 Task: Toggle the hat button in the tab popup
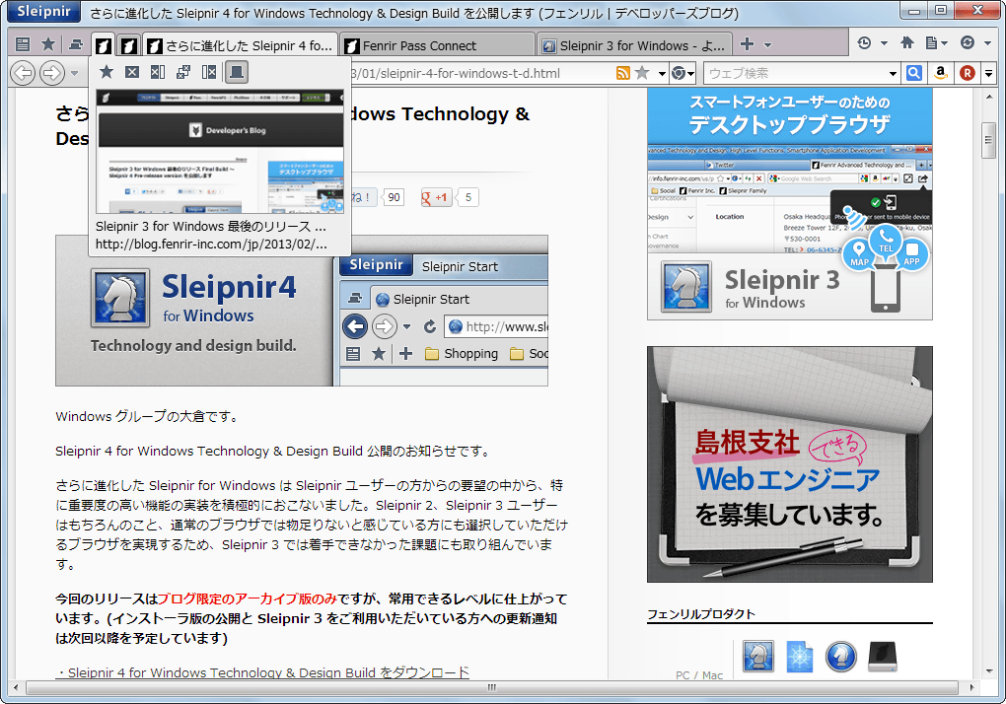tap(236, 72)
